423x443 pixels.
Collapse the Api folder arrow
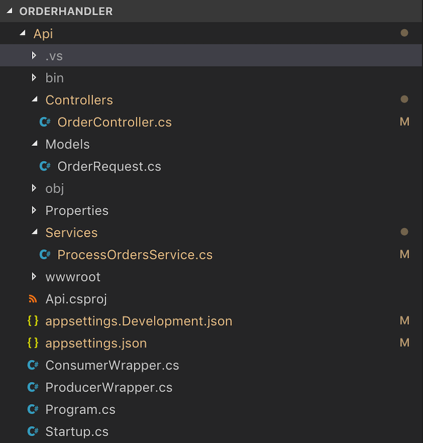click(22, 33)
